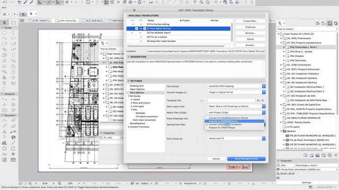Click the zoom magnifier icon in the bottom bar

(30, 183)
